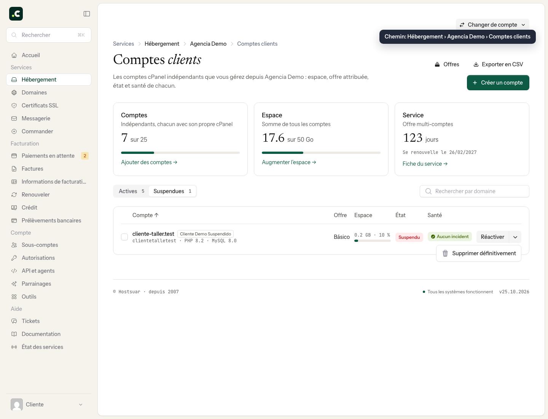Click the Outils grid icon
Viewport: 548px width, 419px height.
point(14,297)
